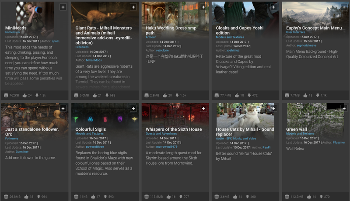Click the file size icon on MiniNeeds
This screenshot has width=350, height=201.
[6, 95]
